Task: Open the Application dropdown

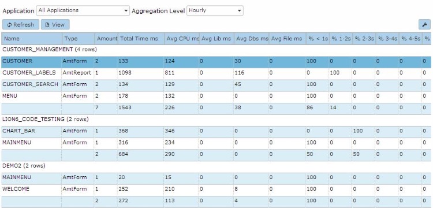Action: click(x=83, y=10)
